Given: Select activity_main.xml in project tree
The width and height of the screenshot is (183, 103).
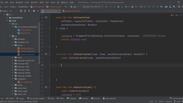Looking at the screenshot, I should 27,48.
